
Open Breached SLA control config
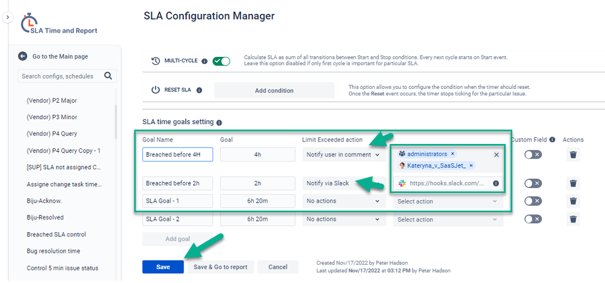(x=56, y=234)
